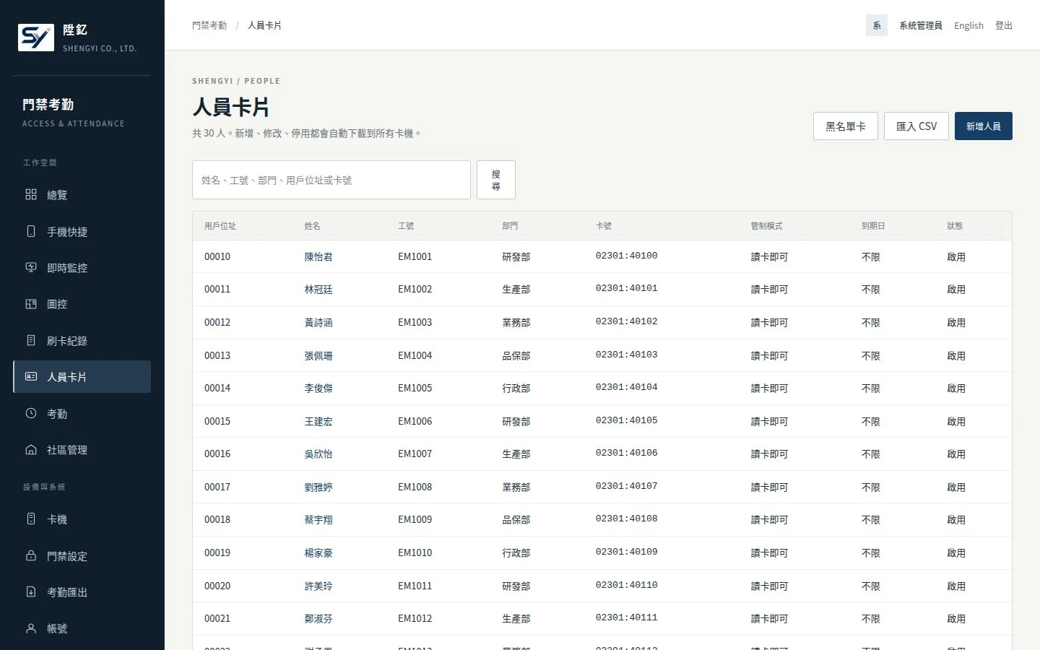
Task: Go to 即時監控 in the sidebar
Action: [82, 268]
